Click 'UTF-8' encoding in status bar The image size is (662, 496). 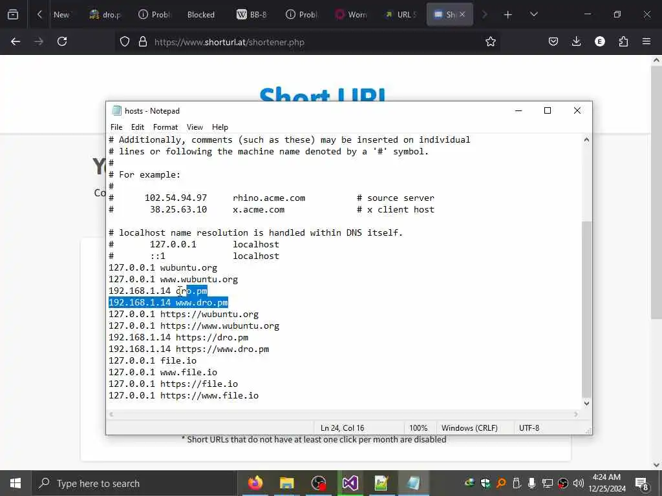point(529,428)
